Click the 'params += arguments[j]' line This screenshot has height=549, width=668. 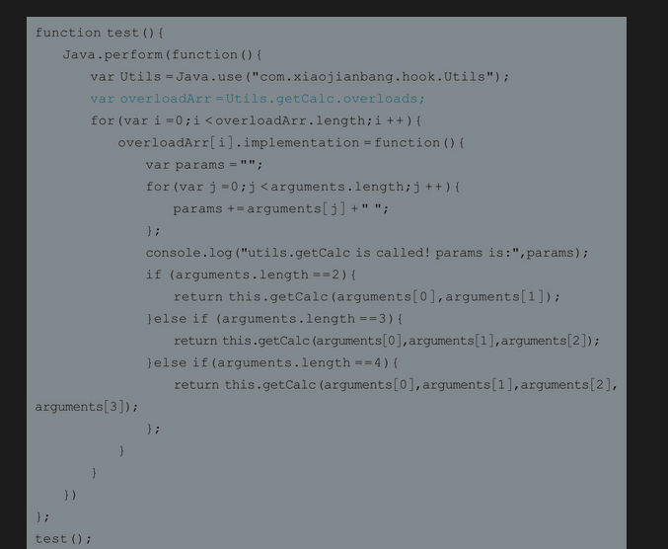pos(281,209)
